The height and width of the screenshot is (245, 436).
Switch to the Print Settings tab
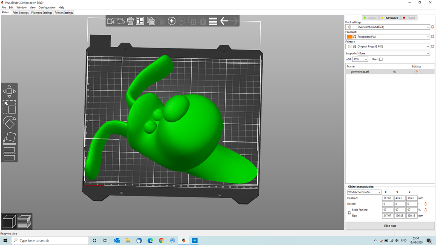point(20,13)
